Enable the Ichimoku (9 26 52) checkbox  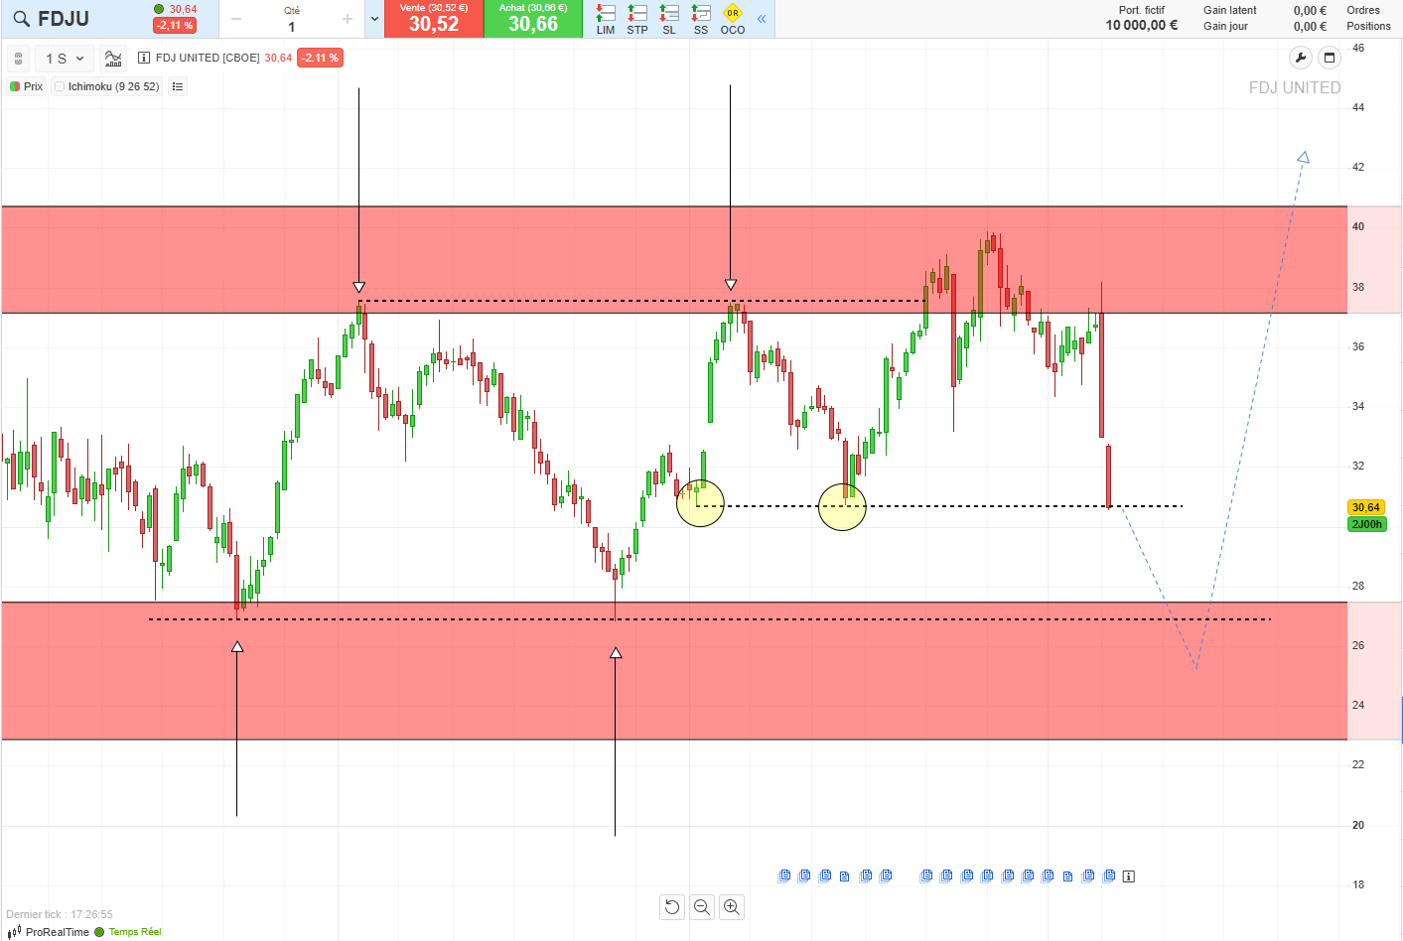point(60,86)
